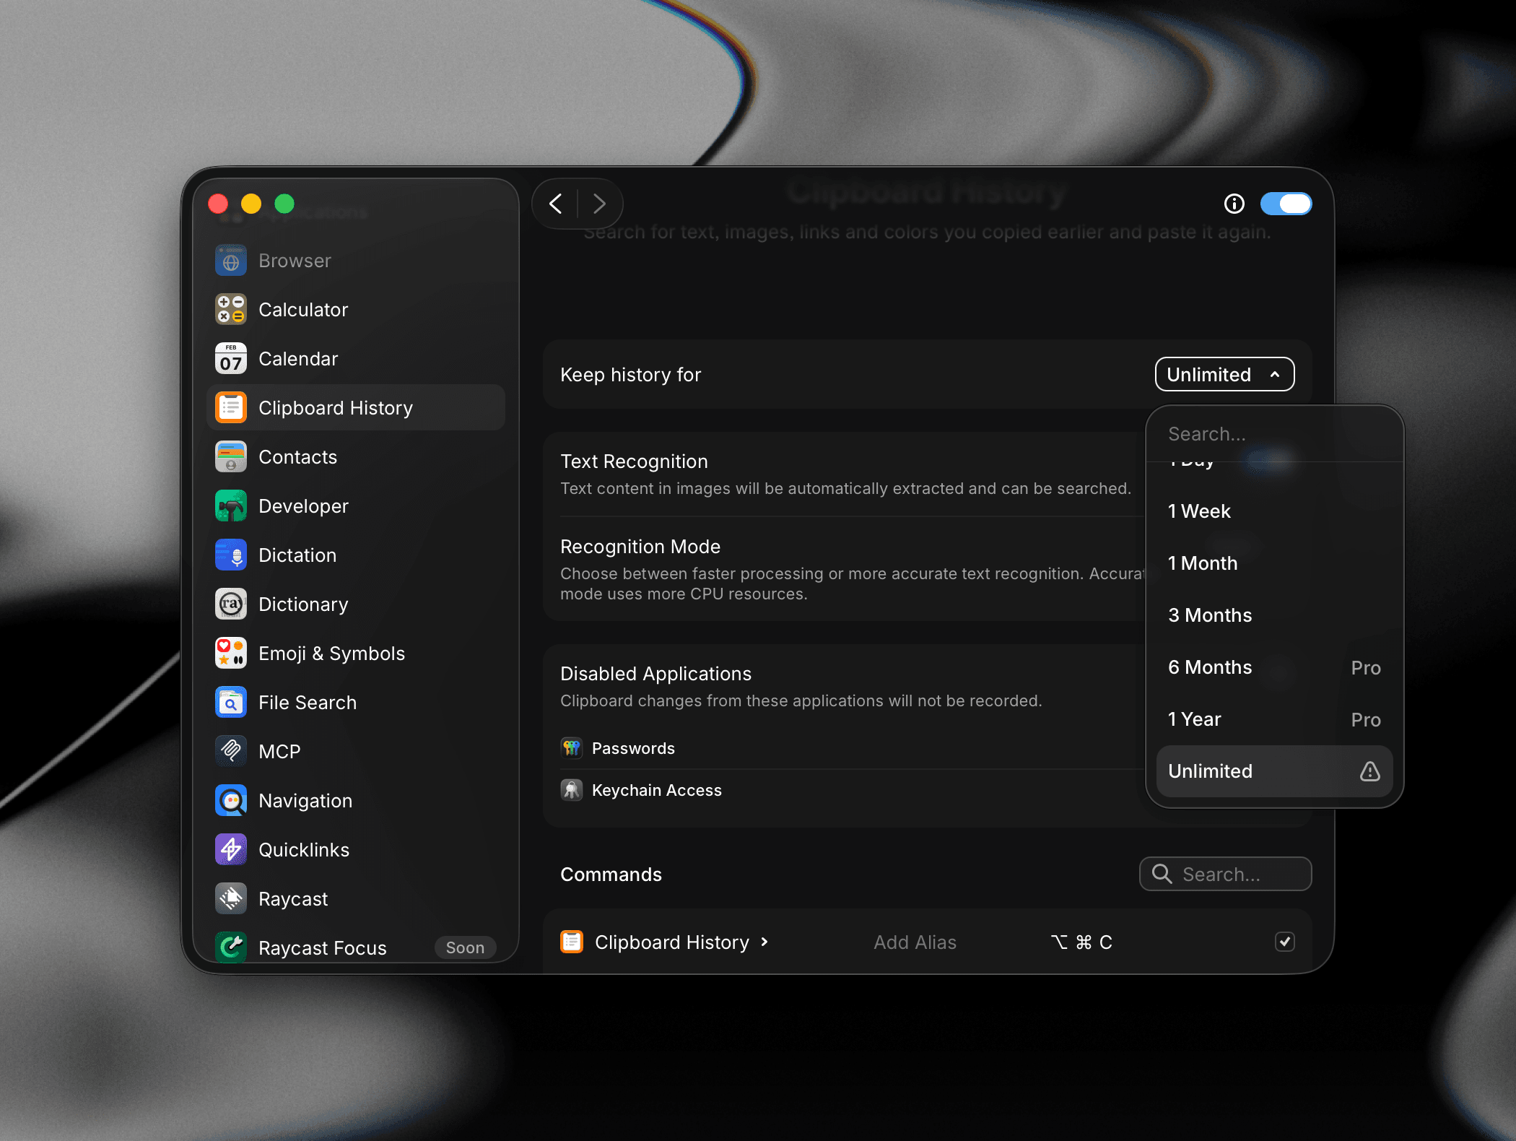The width and height of the screenshot is (1516, 1141).
Task: Click the Keychain Access label
Action: tap(657, 790)
